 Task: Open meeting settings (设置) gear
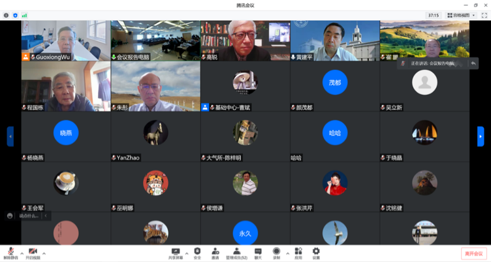pyautogui.click(x=316, y=252)
